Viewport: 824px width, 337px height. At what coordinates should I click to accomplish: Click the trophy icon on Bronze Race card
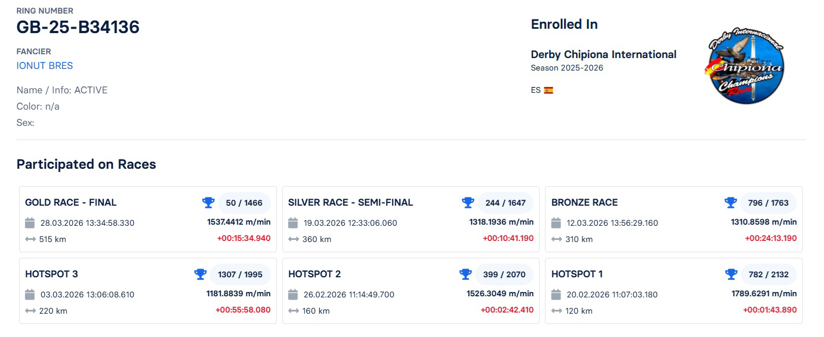pos(730,202)
